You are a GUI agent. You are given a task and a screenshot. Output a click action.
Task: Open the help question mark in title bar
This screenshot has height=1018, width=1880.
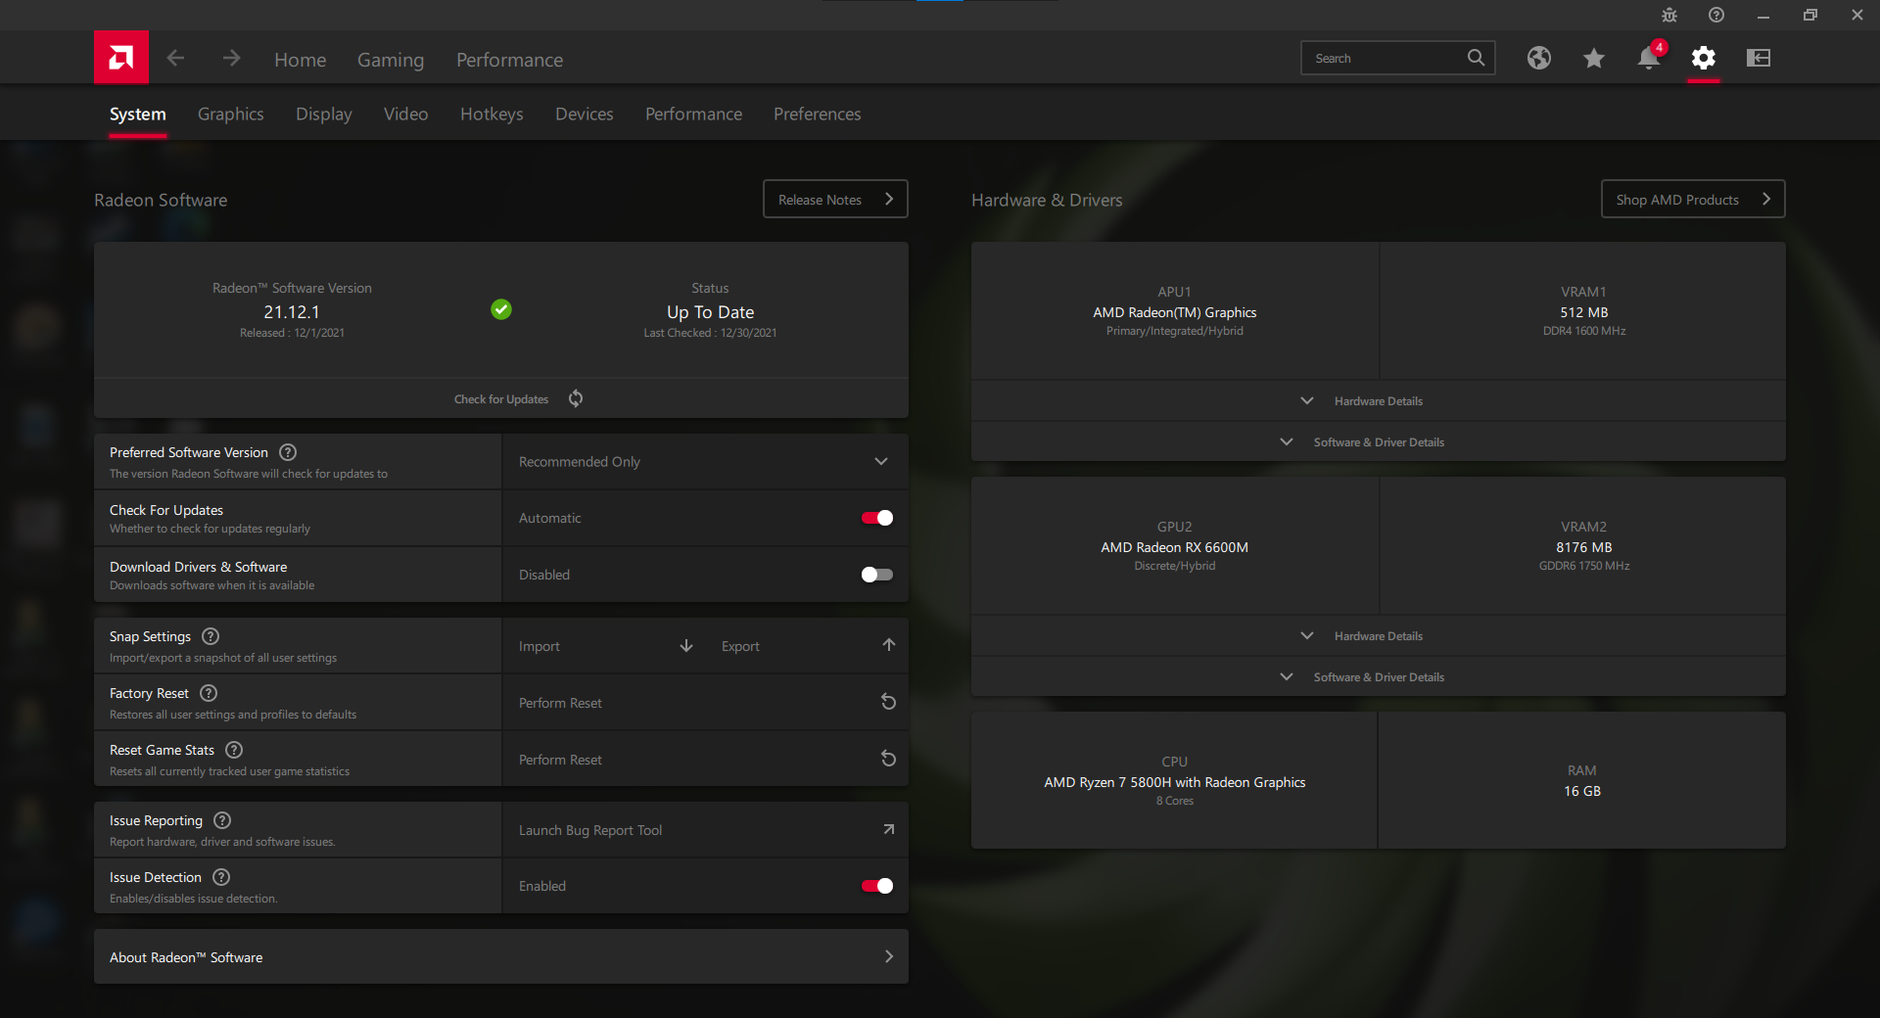click(1716, 15)
